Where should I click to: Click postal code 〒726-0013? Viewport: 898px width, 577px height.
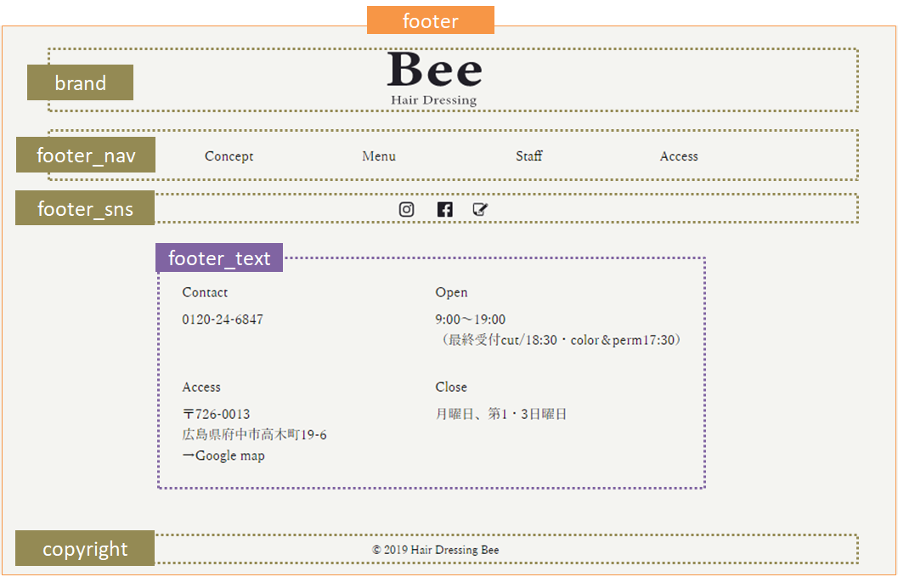216,415
